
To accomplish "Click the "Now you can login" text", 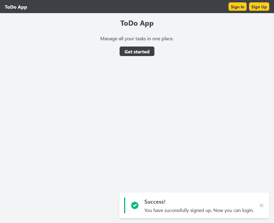I will [234, 210].
